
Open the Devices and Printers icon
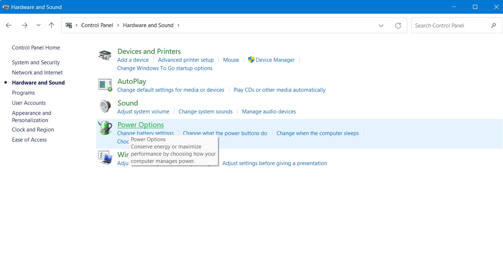coord(105,55)
